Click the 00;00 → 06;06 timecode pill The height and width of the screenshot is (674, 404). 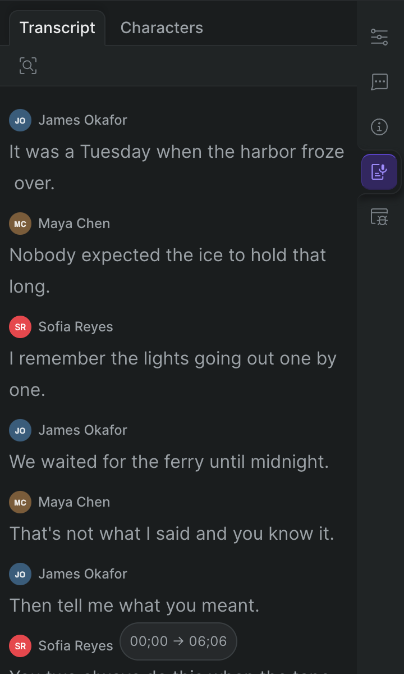click(x=178, y=641)
